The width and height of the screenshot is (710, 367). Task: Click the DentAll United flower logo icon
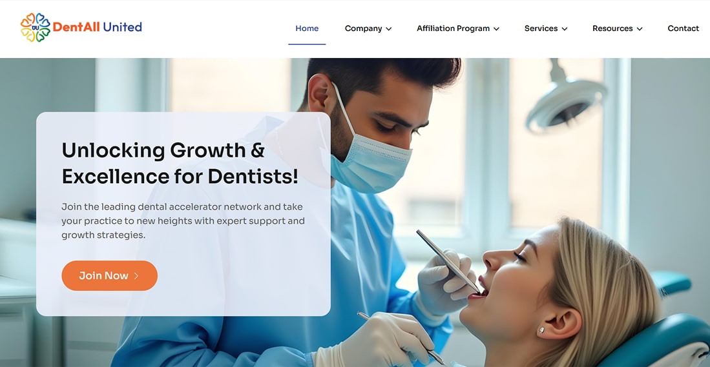pyautogui.click(x=36, y=28)
